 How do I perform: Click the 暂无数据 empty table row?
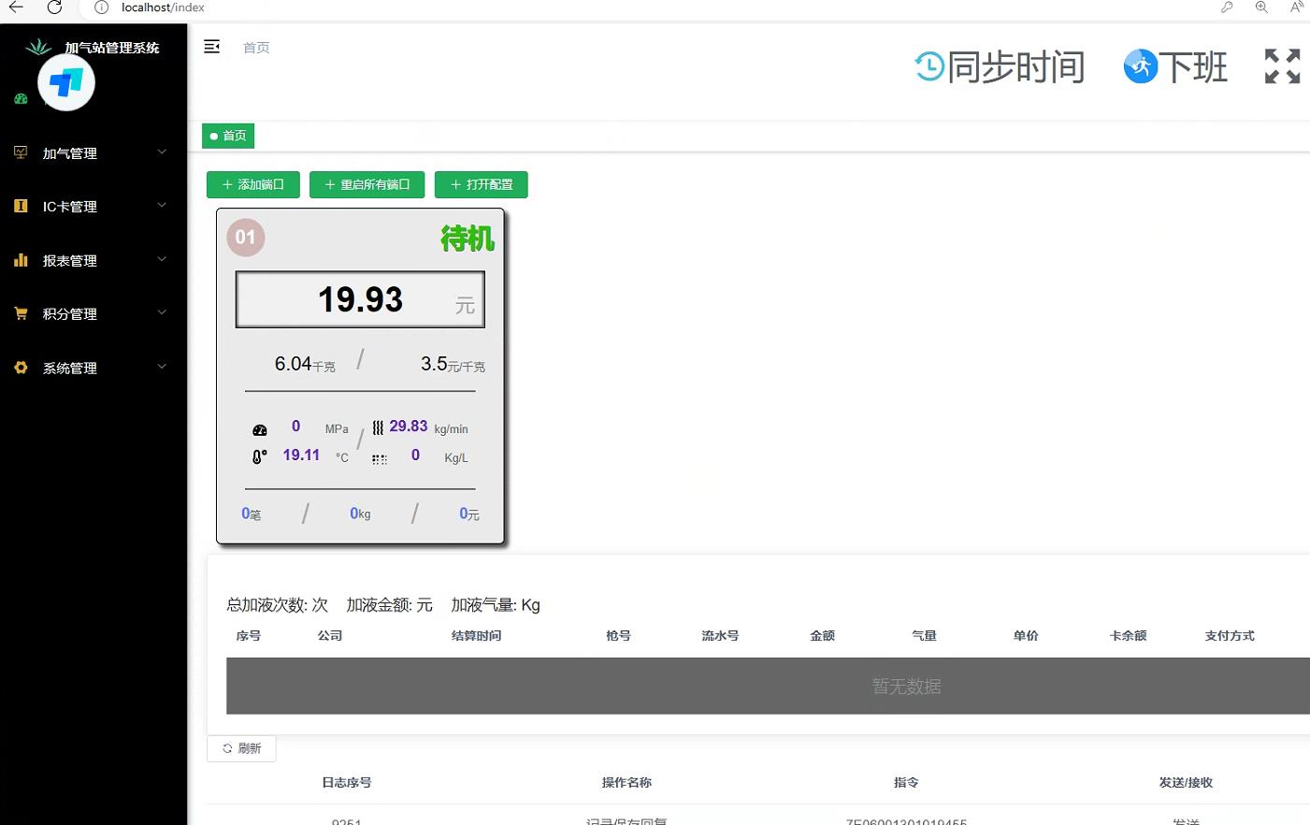coord(768,687)
